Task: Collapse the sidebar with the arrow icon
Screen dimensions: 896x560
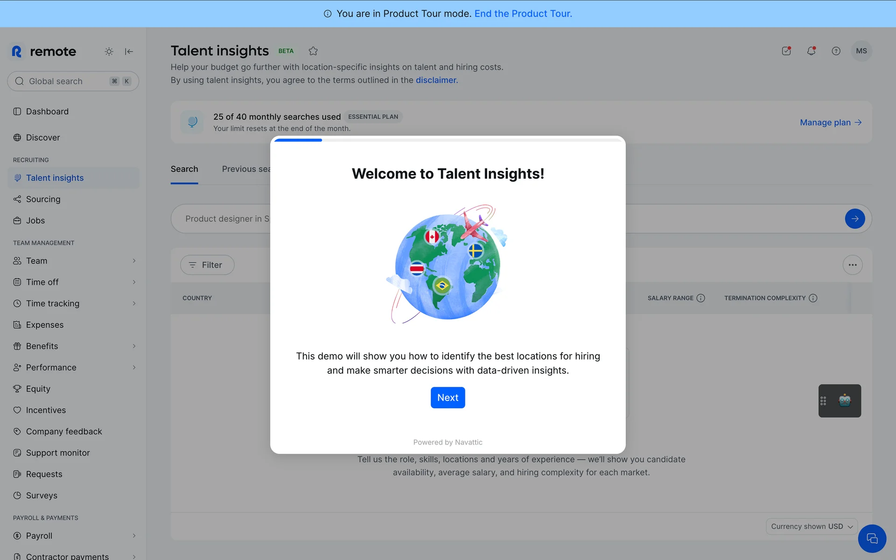Action: [129, 51]
